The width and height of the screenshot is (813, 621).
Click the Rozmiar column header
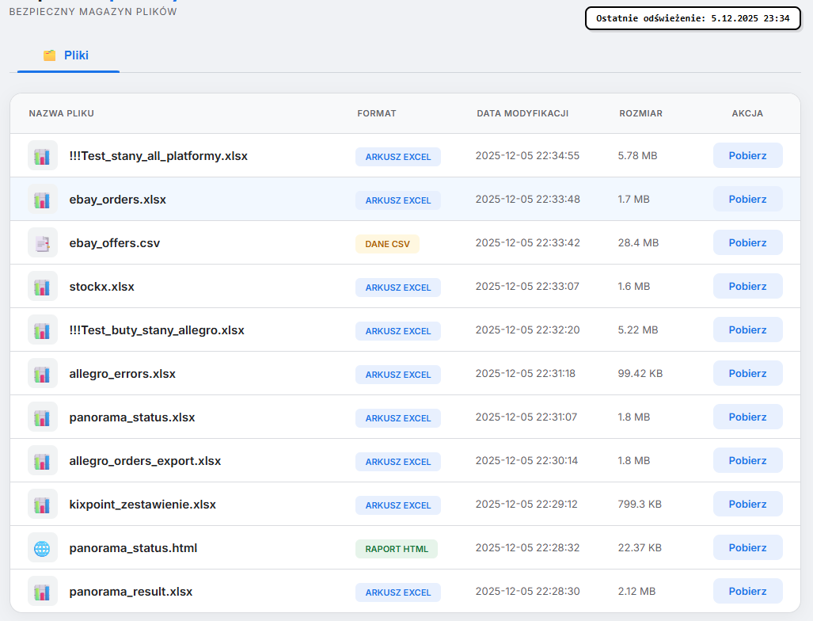tap(640, 113)
